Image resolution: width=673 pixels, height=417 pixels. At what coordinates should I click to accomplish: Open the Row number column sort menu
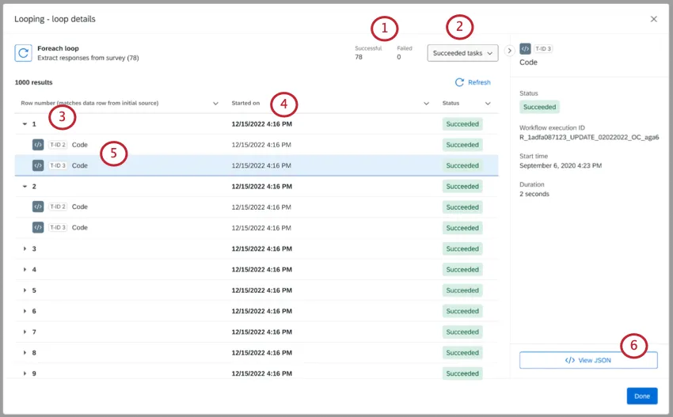[x=215, y=104]
